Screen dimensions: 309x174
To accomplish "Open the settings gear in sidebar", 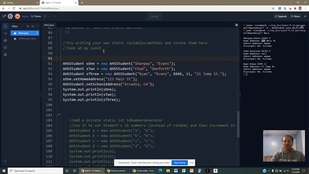I will [x=5, y=55].
